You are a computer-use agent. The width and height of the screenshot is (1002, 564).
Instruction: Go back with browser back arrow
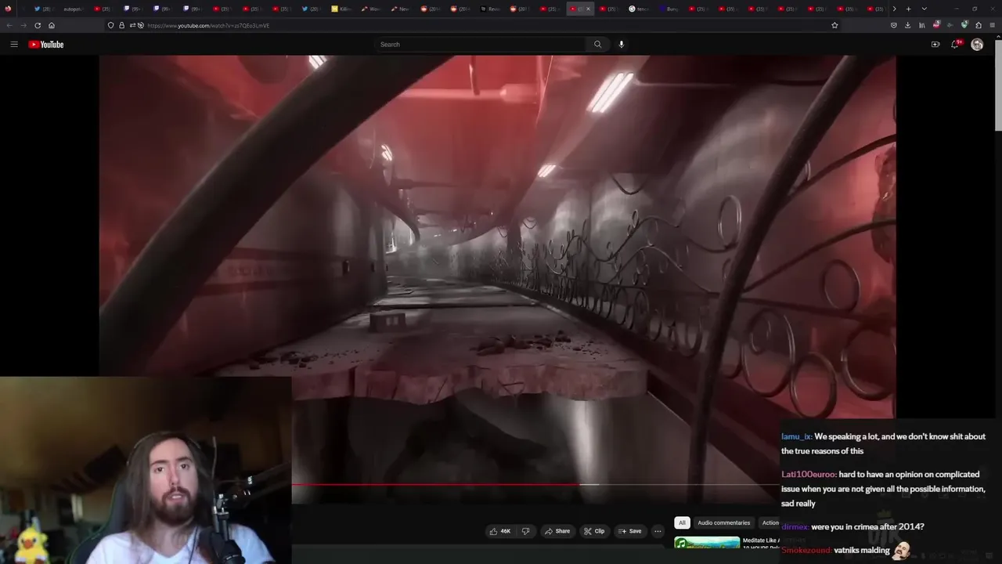(x=9, y=25)
